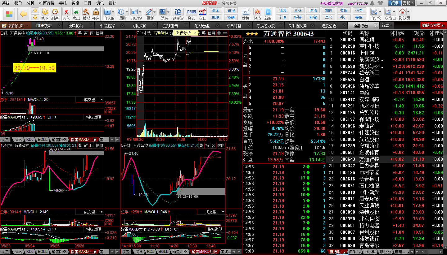Toggle 信息 in the 5分钟 chart header
This screenshot has width=447, height=255.
(221, 145)
